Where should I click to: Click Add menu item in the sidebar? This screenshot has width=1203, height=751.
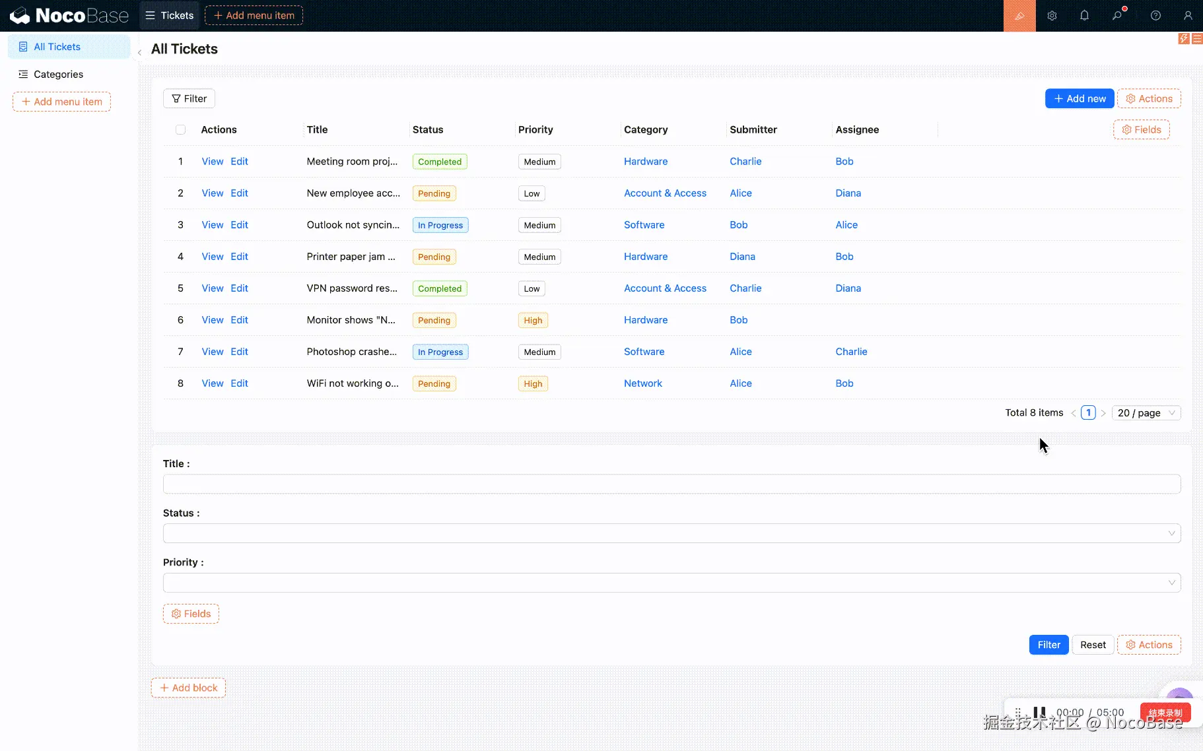tap(61, 102)
